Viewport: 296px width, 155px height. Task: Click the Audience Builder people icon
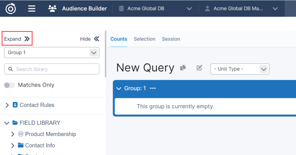(x=52, y=9)
